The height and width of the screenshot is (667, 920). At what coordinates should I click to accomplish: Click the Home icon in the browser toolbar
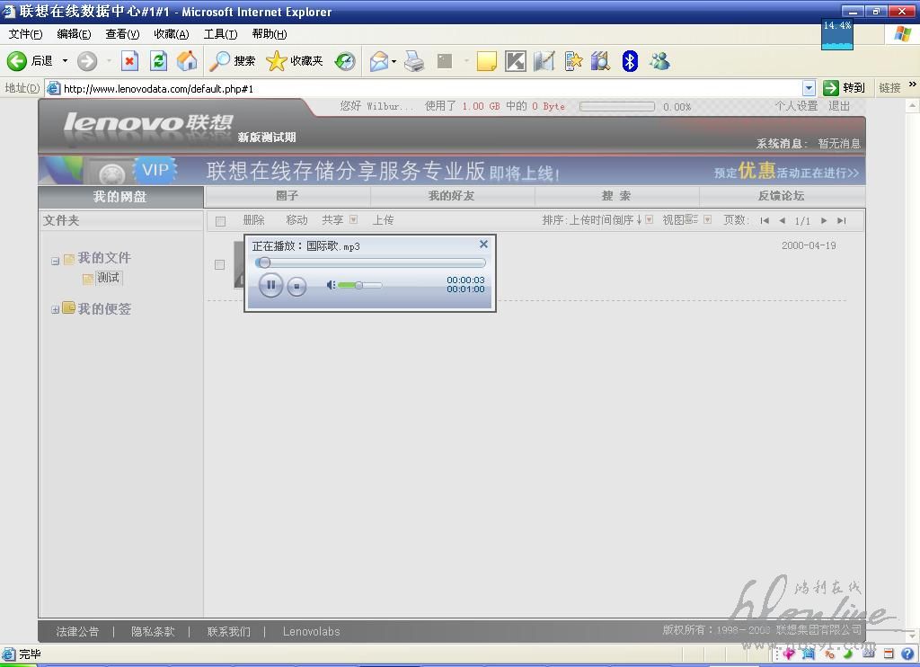[x=187, y=61]
